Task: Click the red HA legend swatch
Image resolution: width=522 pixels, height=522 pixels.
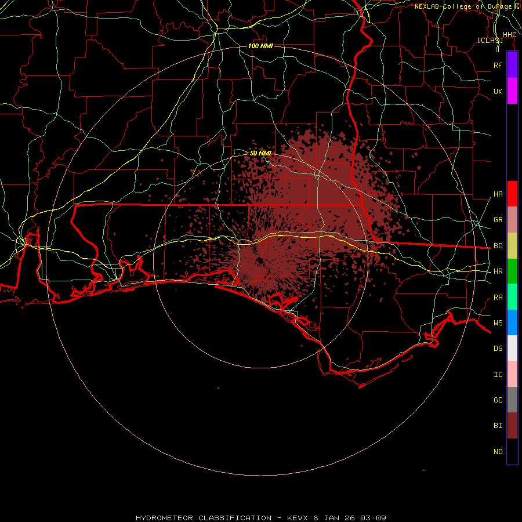Action: click(x=512, y=194)
